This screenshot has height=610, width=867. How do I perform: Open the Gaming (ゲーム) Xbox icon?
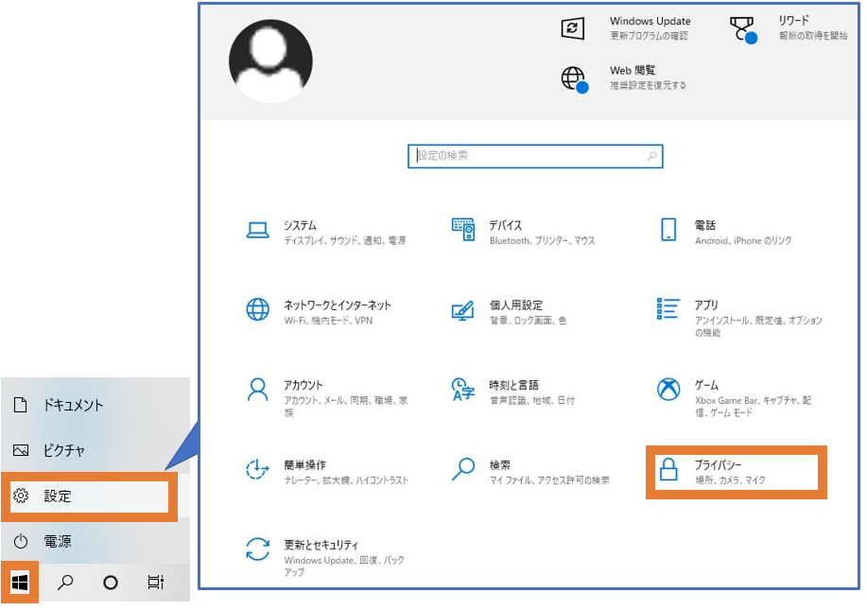pyautogui.click(x=668, y=390)
